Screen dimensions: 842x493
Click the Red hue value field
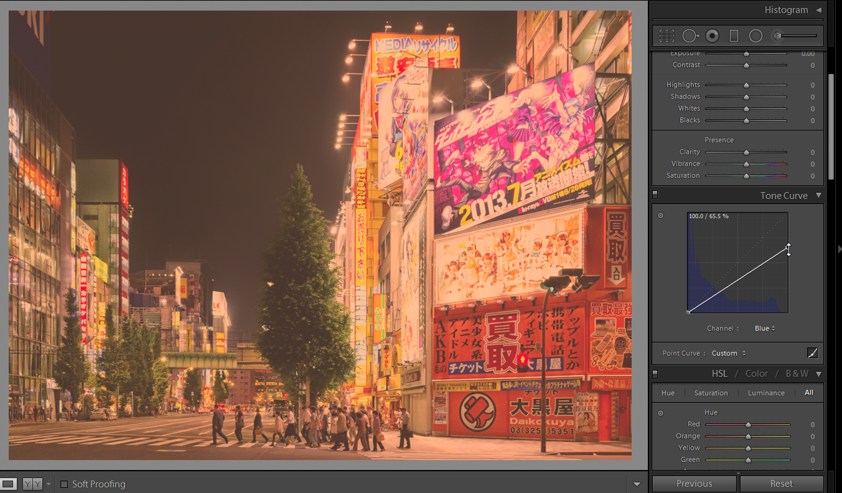tap(812, 425)
